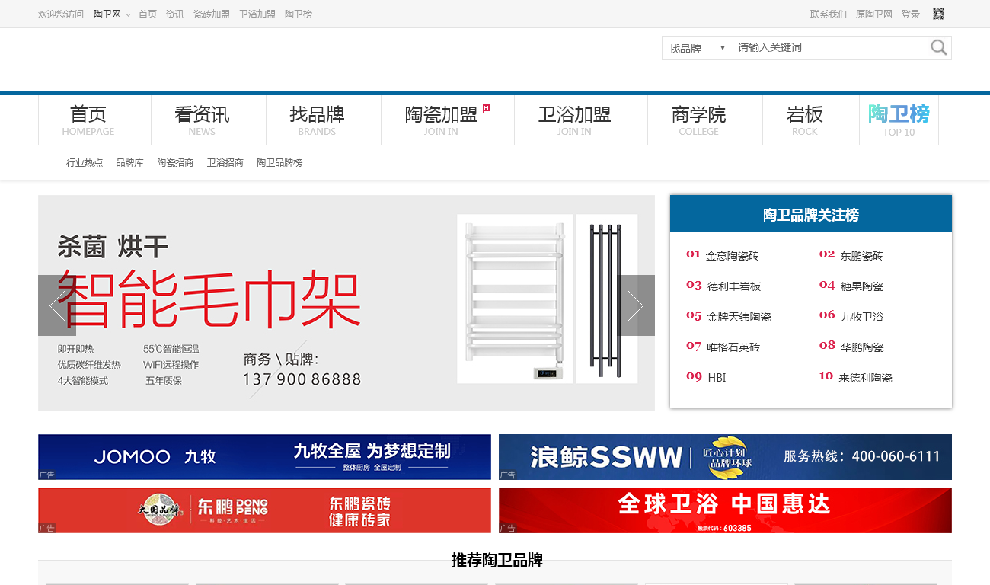Open rank 08 brand 华鹏陶瓷

coord(862,347)
